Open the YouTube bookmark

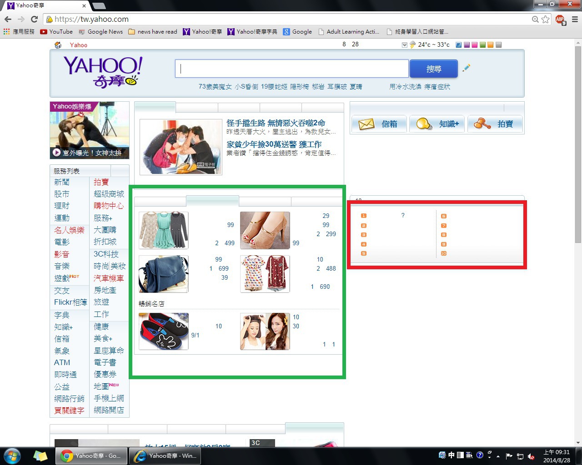tap(56, 31)
